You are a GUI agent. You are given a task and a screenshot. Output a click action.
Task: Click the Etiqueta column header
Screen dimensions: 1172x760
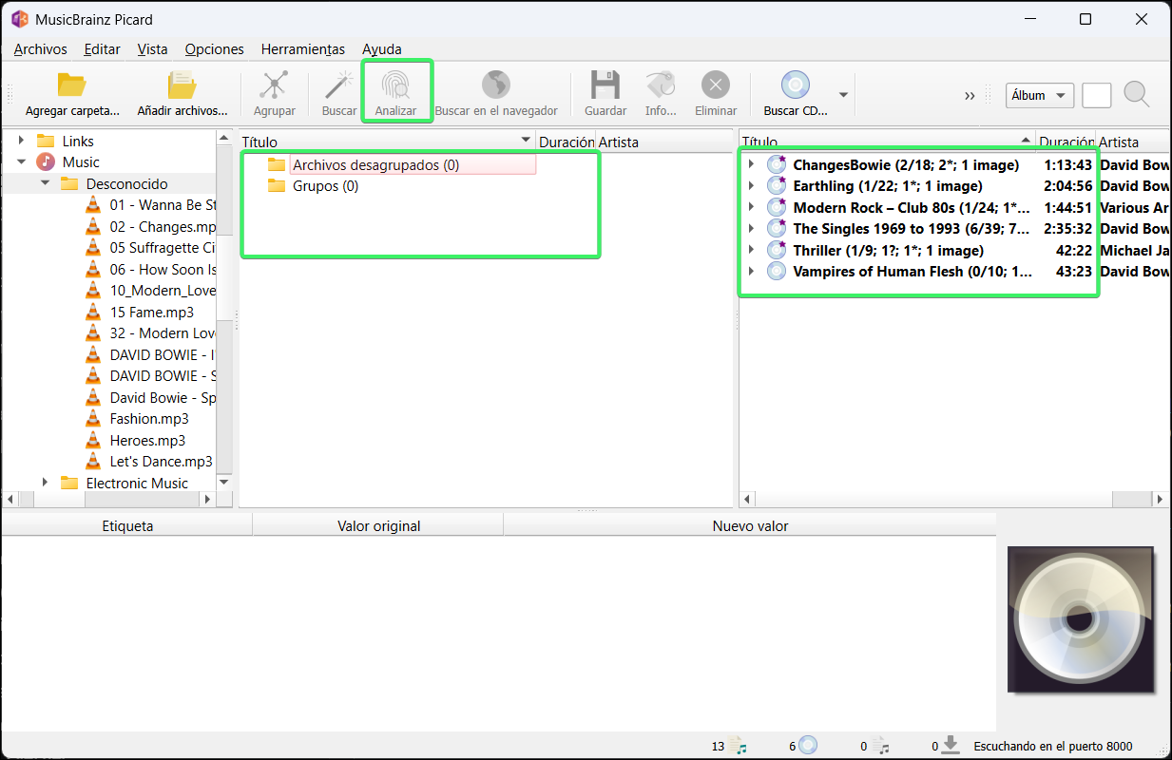coord(127,525)
